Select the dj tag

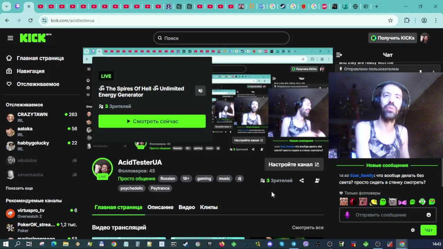[239, 178]
